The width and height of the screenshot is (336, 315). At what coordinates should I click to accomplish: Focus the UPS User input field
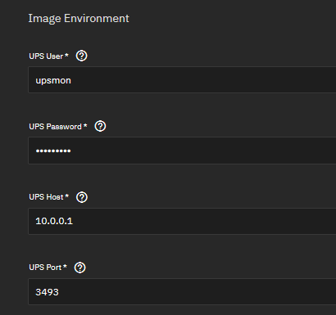(182, 80)
